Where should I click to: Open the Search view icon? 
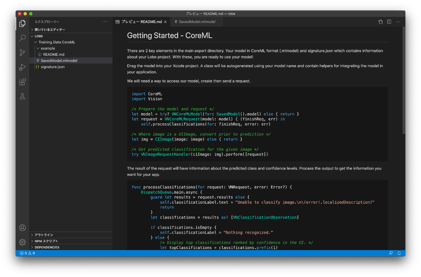tap(22, 38)
